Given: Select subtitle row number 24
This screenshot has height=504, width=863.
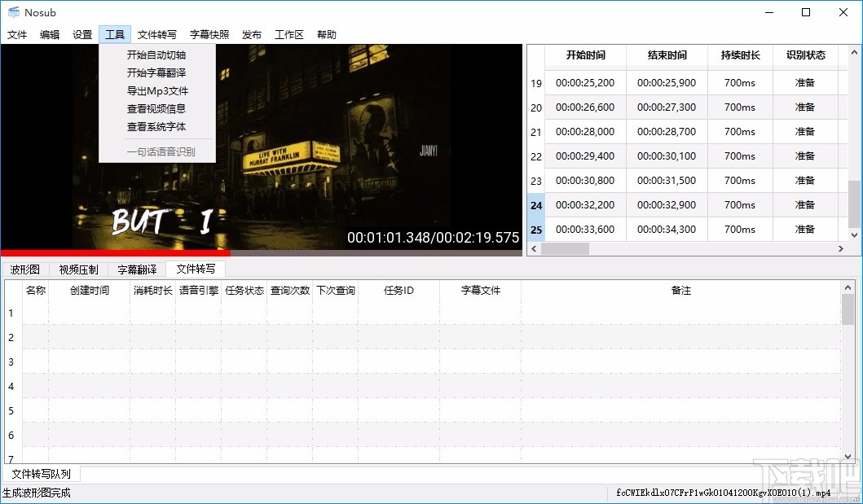Looking at the screenshot, I should coord(536,205).
